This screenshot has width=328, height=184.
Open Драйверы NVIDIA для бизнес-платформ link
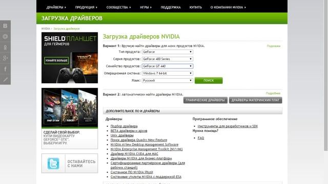(141, 158)
